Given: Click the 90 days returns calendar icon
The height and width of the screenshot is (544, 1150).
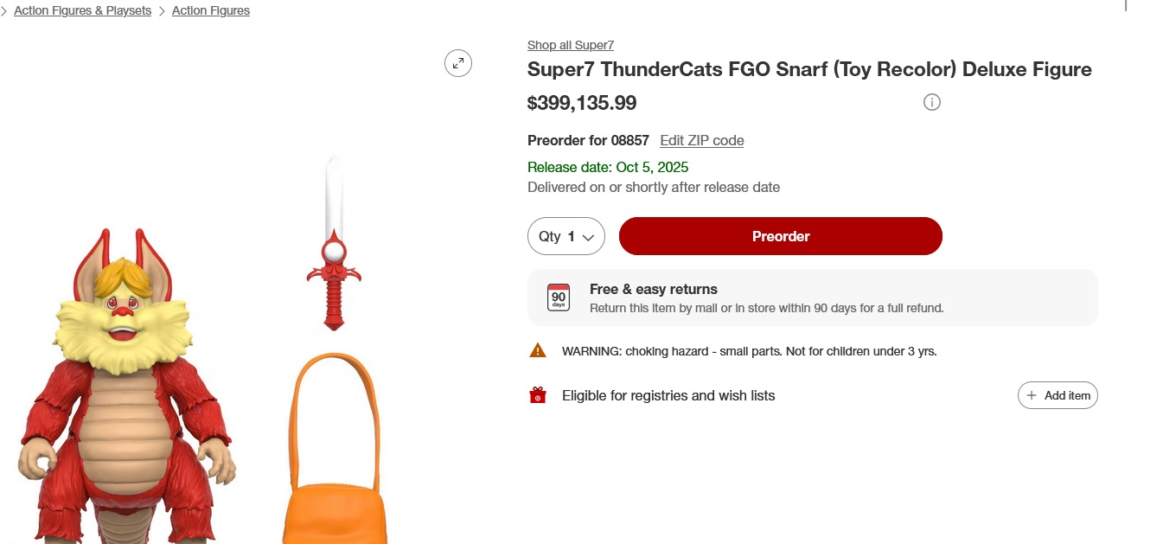Looking at the screenshot, I should pos(559,298).
